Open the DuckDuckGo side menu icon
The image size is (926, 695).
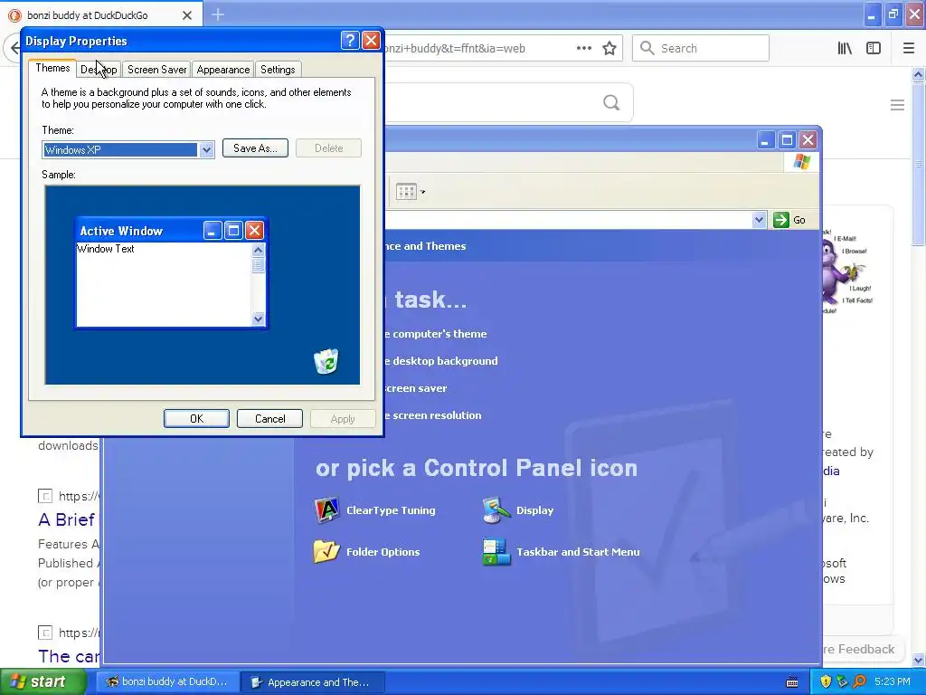(x=897, y=105)
